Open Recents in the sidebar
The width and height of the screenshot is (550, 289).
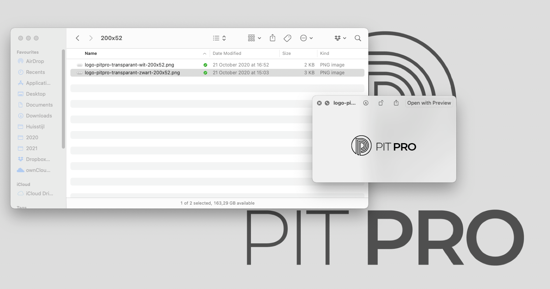point(35,72)
